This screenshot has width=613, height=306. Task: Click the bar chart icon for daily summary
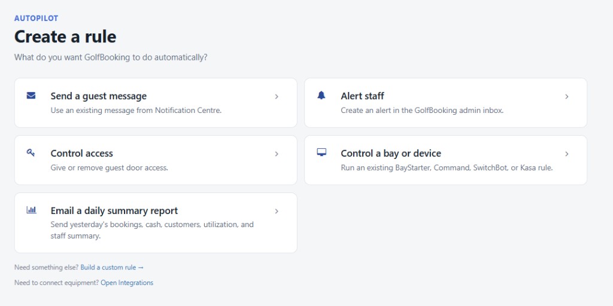pyautogui.click(x=31, y=210)
